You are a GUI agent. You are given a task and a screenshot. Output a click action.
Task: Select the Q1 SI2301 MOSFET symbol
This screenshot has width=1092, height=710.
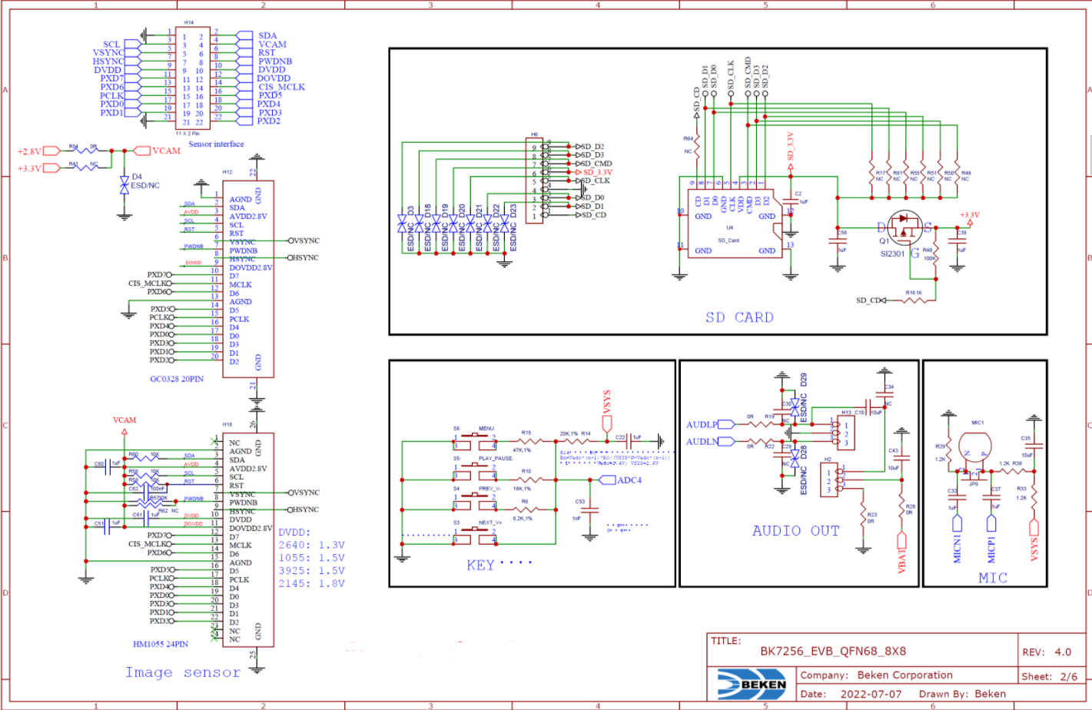[x=904, y=227]
